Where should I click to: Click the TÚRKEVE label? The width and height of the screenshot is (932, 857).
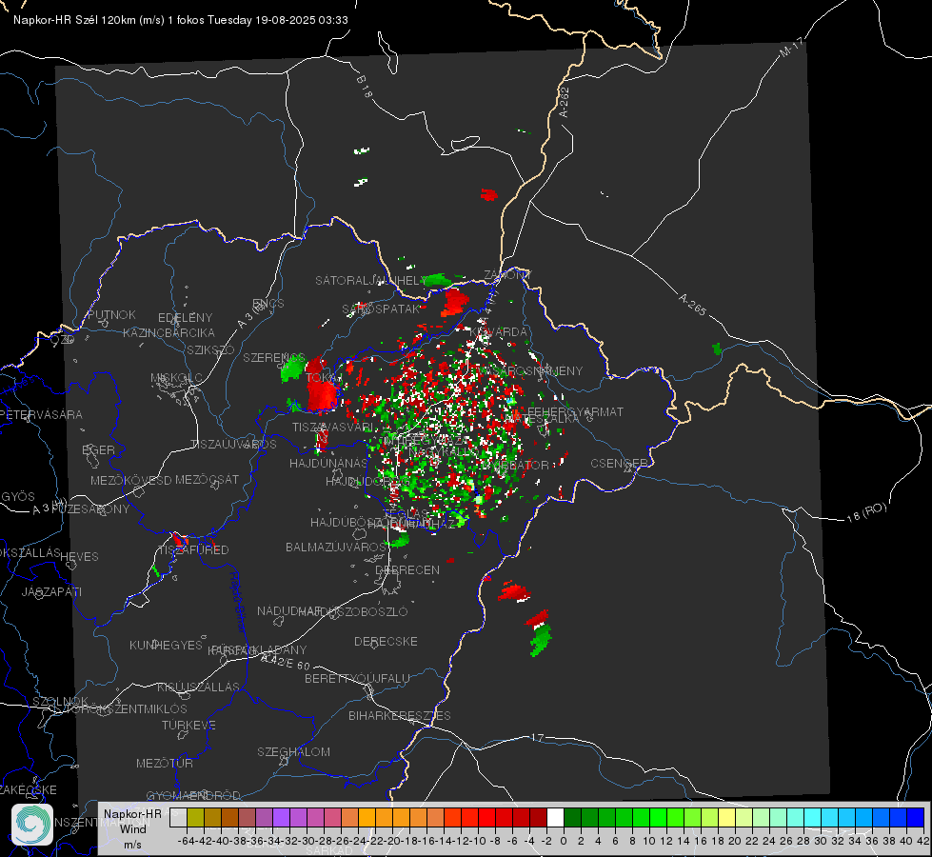tap(188, 725)
